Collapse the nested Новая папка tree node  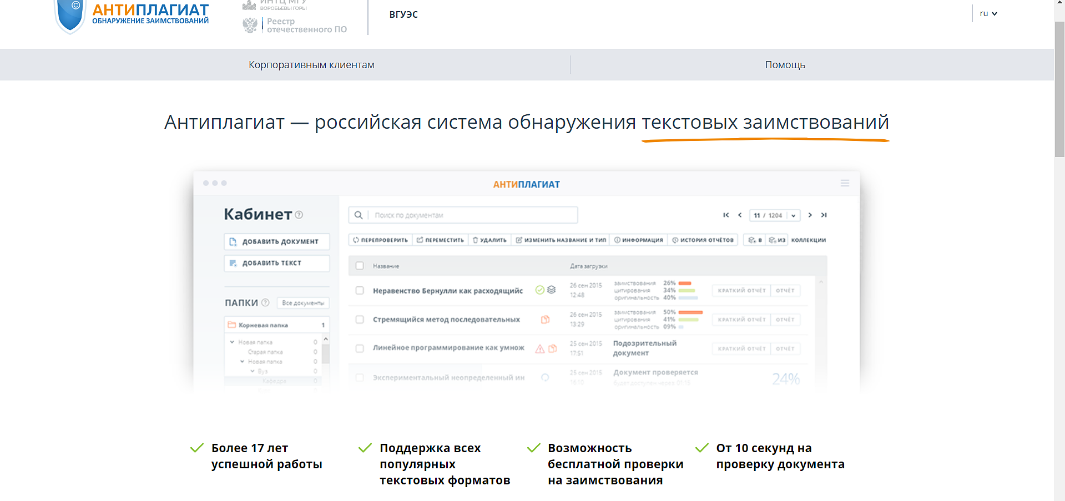[x=242, y=361]
